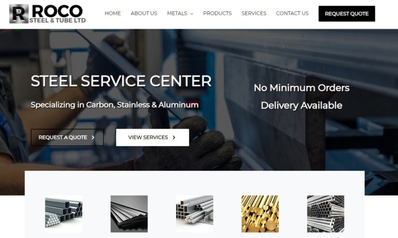Click the black Request Quote button
Image resolution: width=398 pixels, height=238 pixels.
click(x=347, y=13)
